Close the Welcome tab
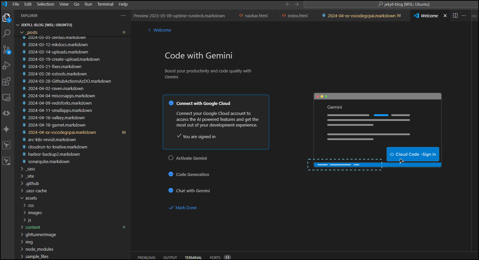 click(445, 16)
